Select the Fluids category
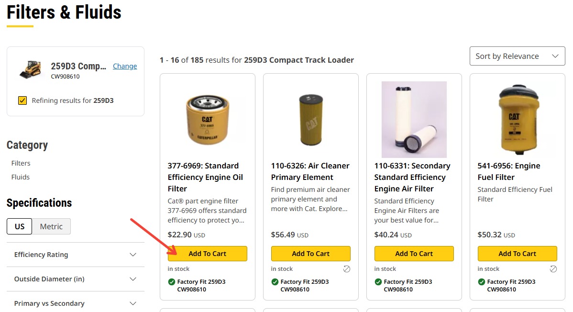The height and width of the screenshot is (312, 573). 21,177
